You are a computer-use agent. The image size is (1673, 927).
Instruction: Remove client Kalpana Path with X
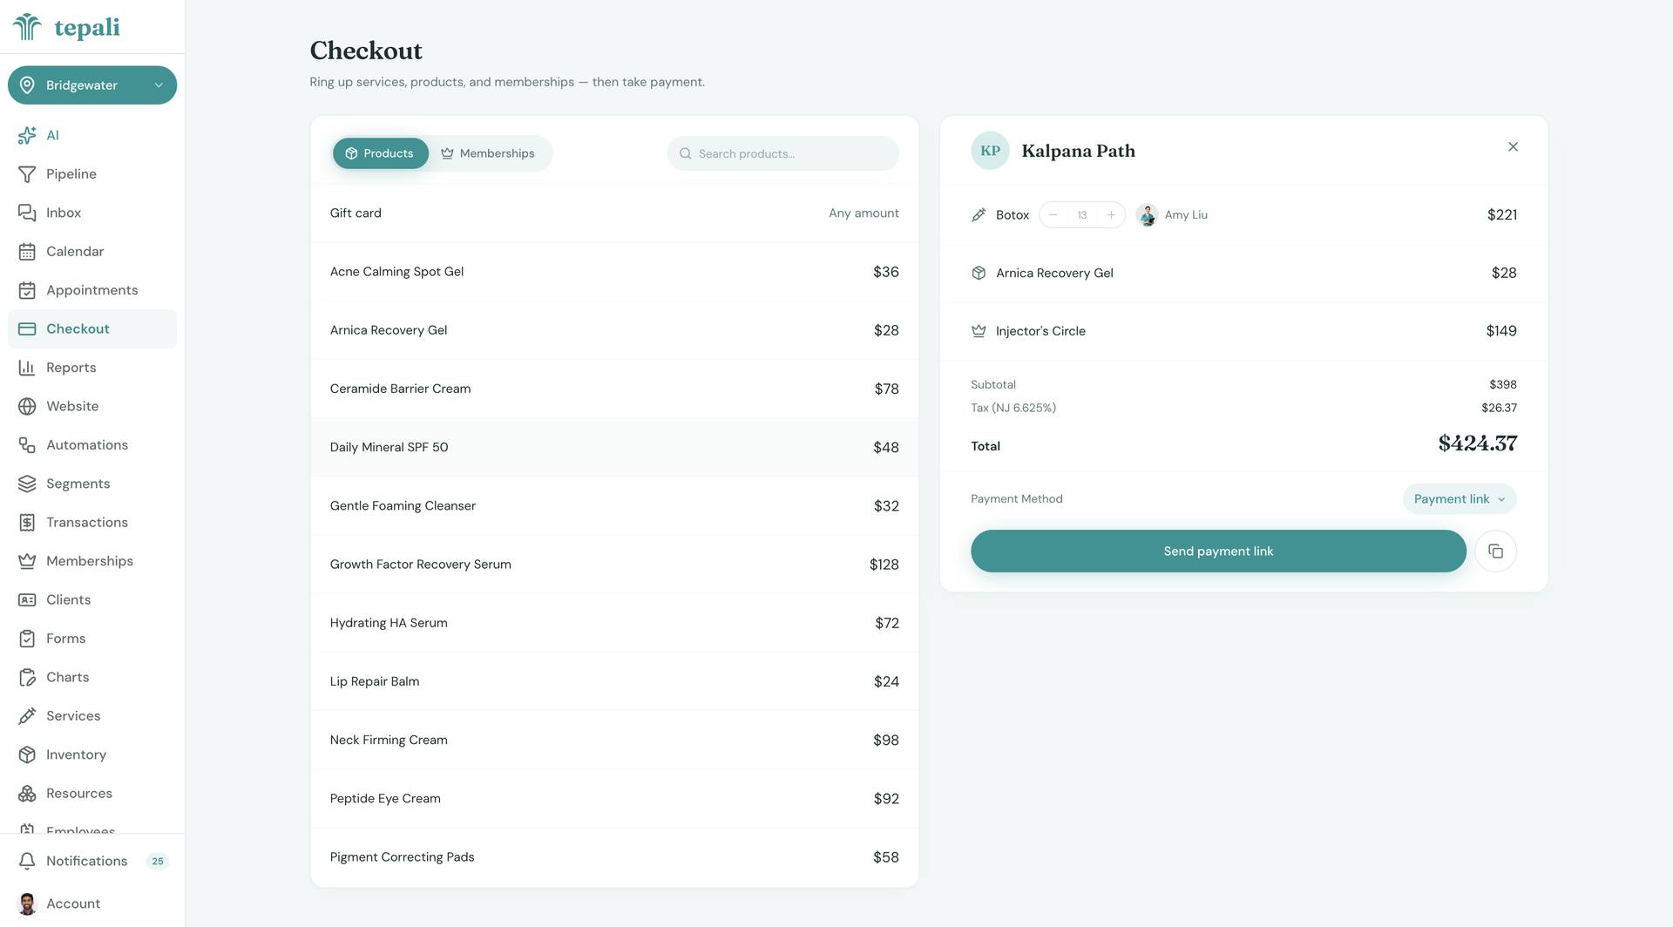coord(1513,147)
